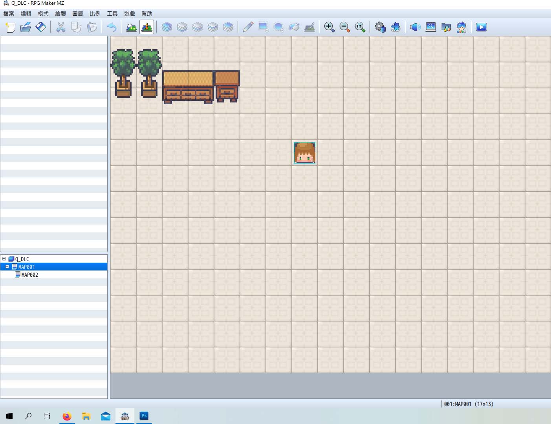Select the character event on the map
Viewport: 551px width, 424px height.
(x=304, y=153)
